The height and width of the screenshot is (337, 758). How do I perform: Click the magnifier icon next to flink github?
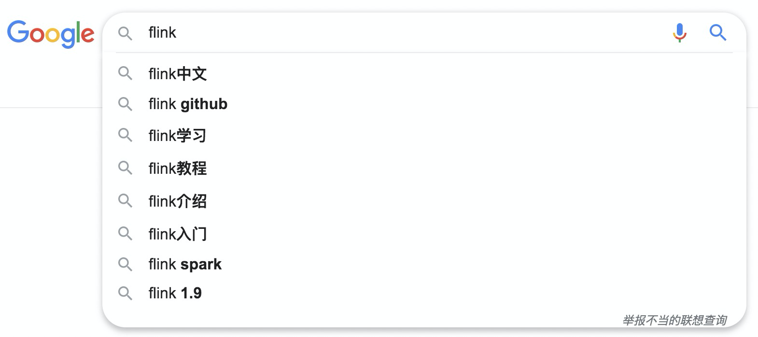point(125,104)
